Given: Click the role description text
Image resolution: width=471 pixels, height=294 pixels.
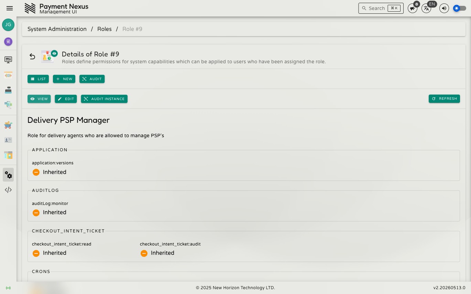Looking at the screenshot, I should pos(96,135).
